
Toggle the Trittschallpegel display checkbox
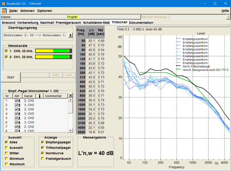coord(42,147)
